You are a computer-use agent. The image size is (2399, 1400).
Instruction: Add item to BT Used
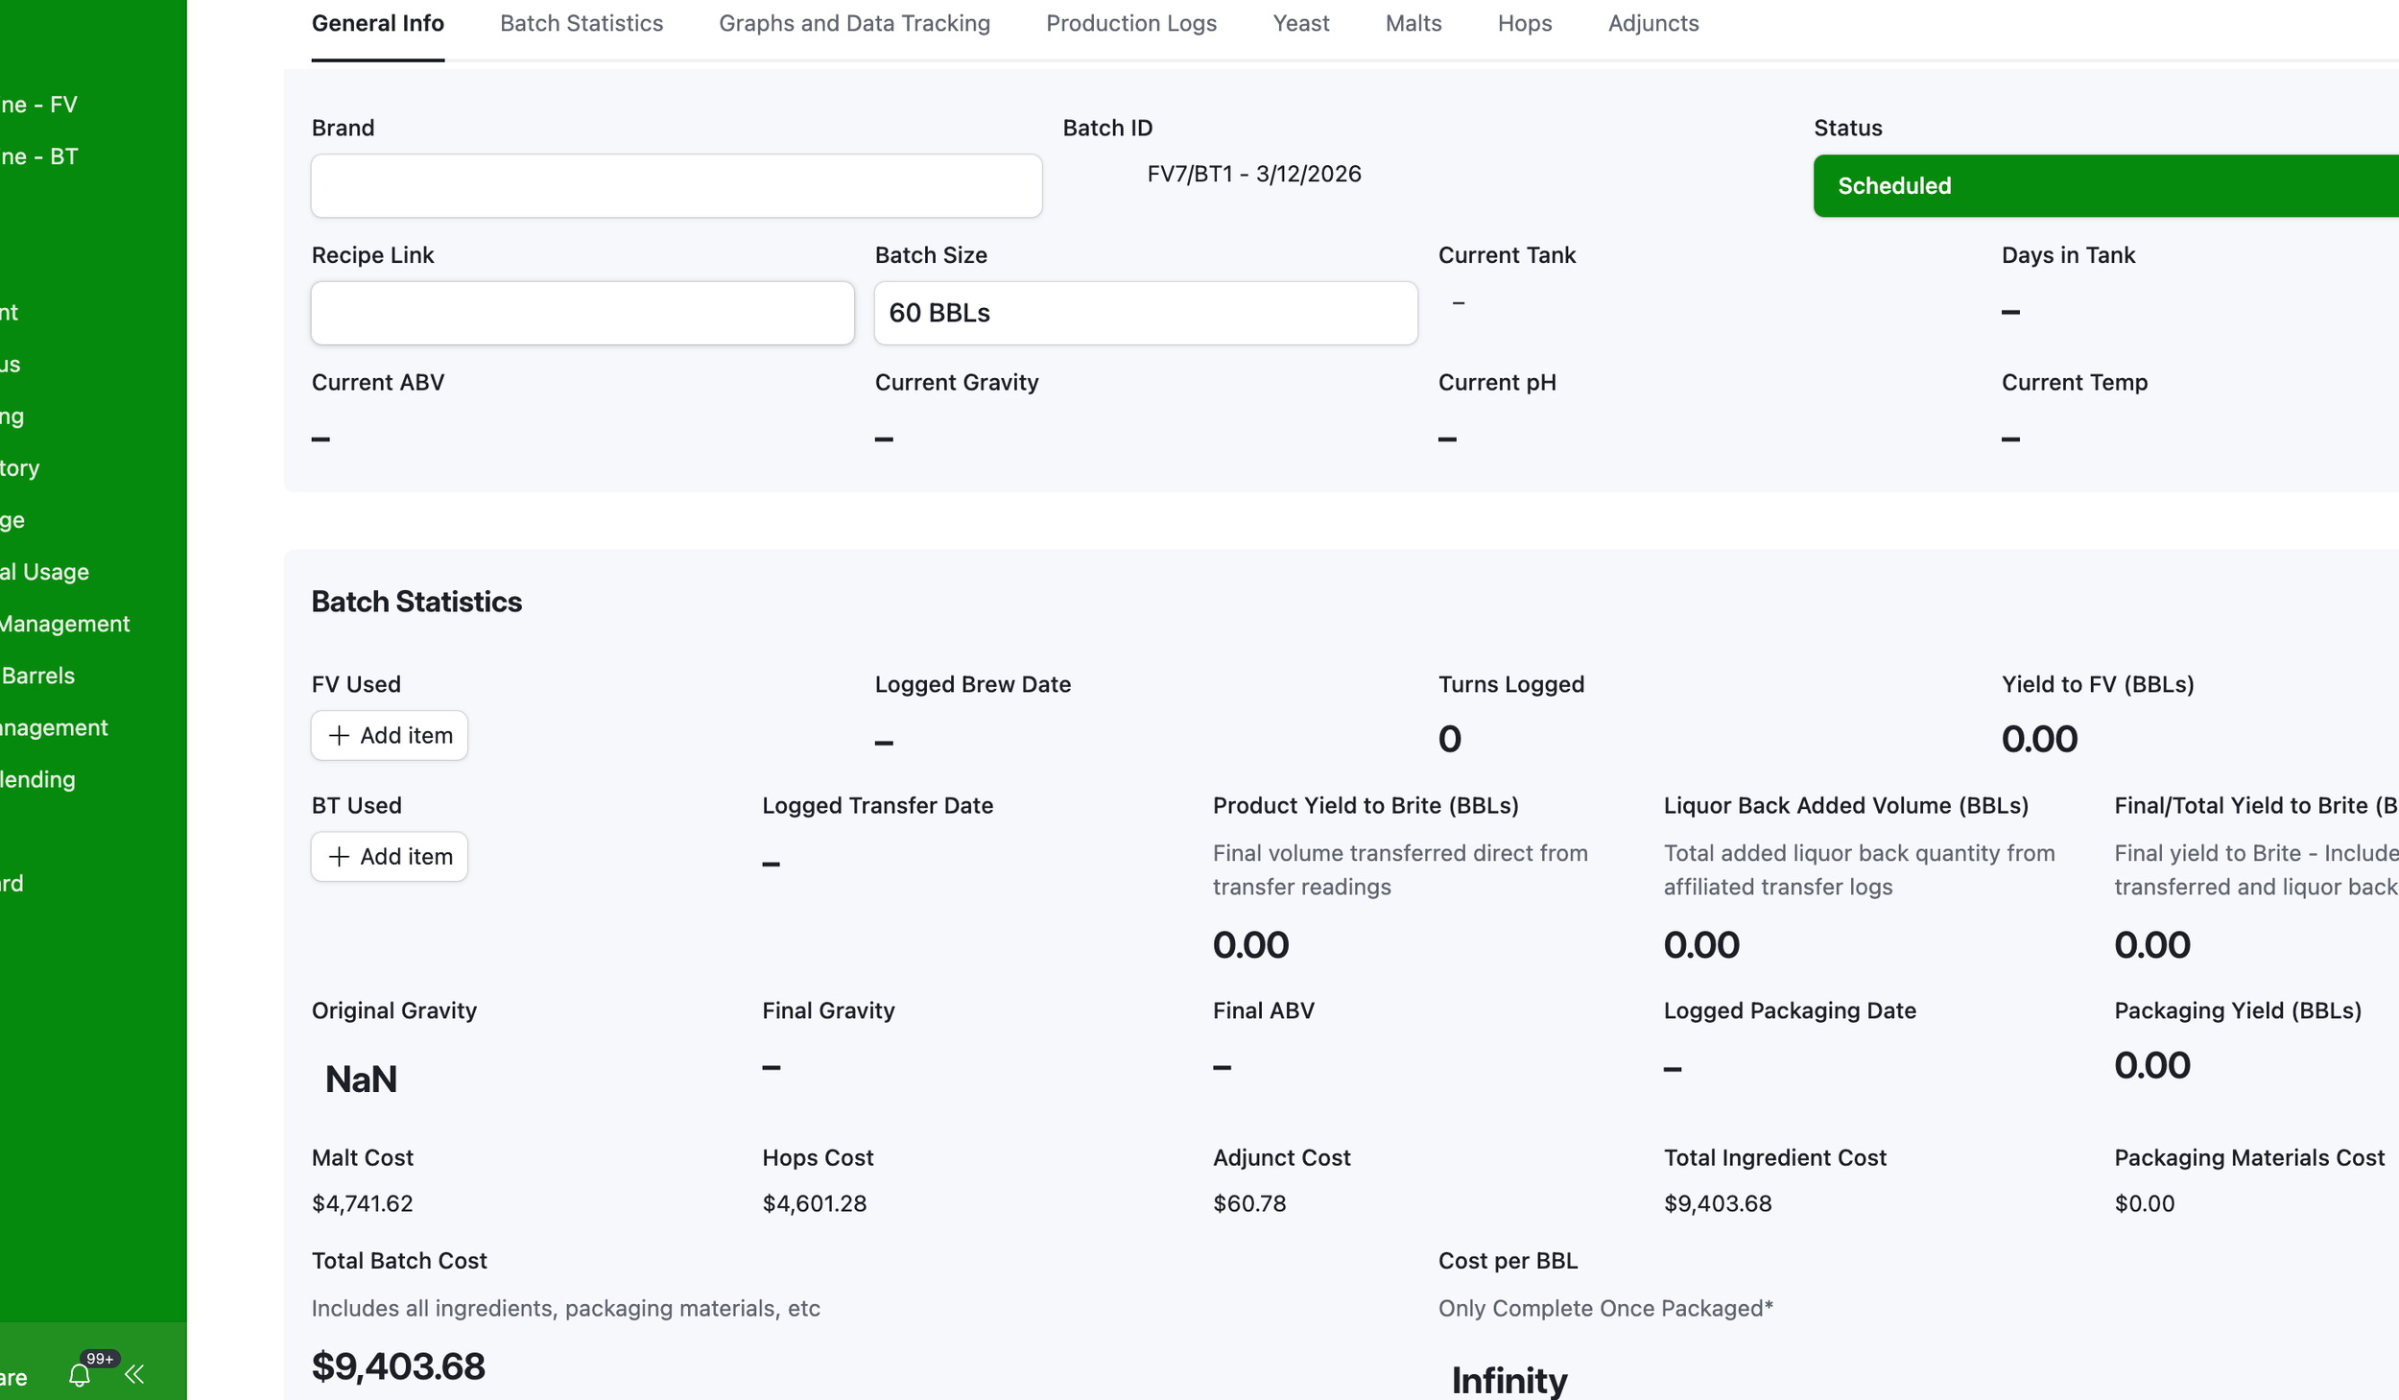(x=405, y=856)
